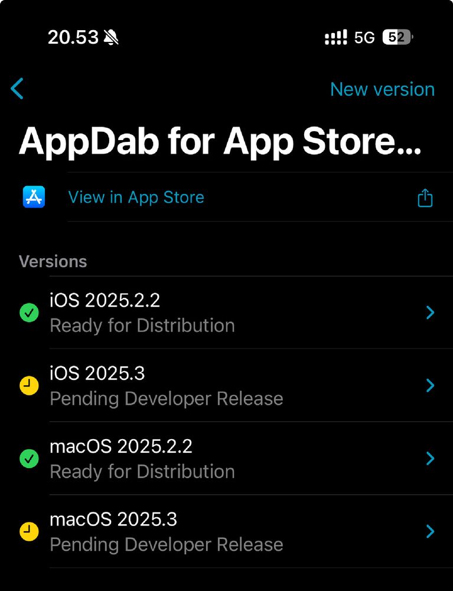Select the iOS 2025.2.2 version title
Image resolution: width=453 pixels, height=591 pixels.
105,300
